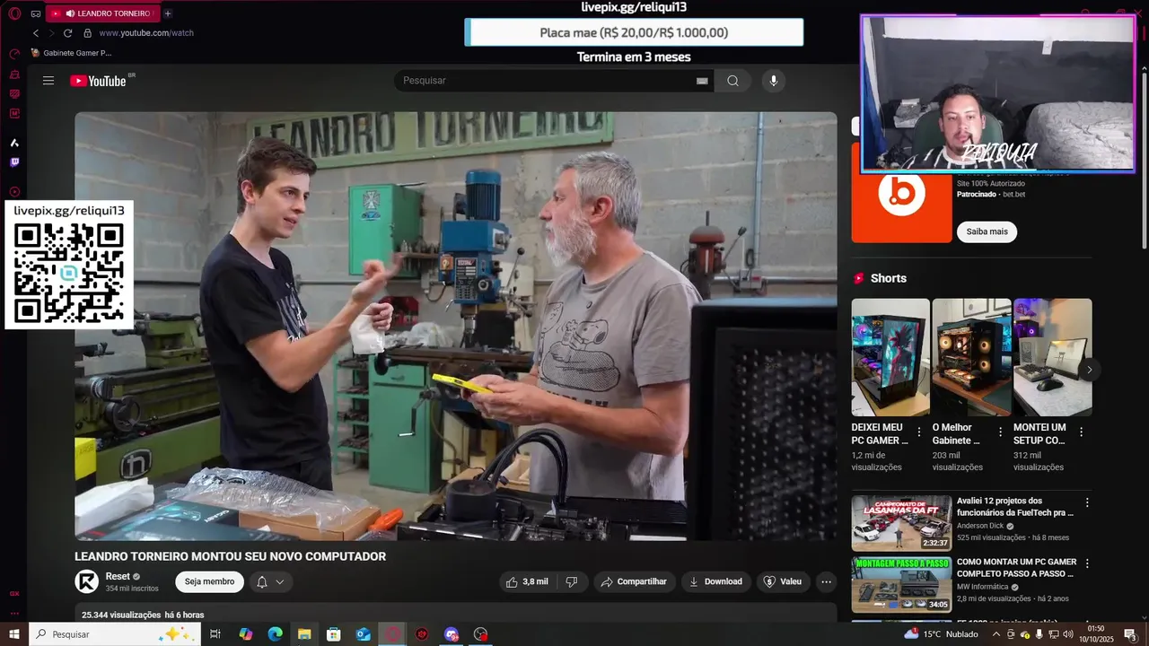Open options for COMO MONTAR UM PC GAMER
Image resolution: width=1149 pixels, height=646 pixels.
pos(1087,563)
